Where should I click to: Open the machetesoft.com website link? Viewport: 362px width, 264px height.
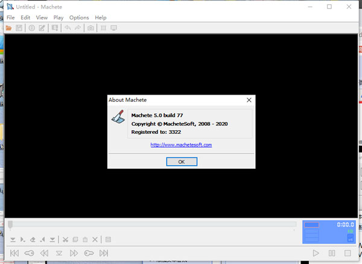181,145
